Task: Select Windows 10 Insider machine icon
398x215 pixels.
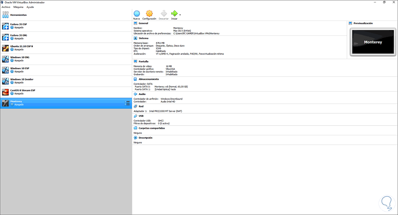Action: (x=5, y=81)
